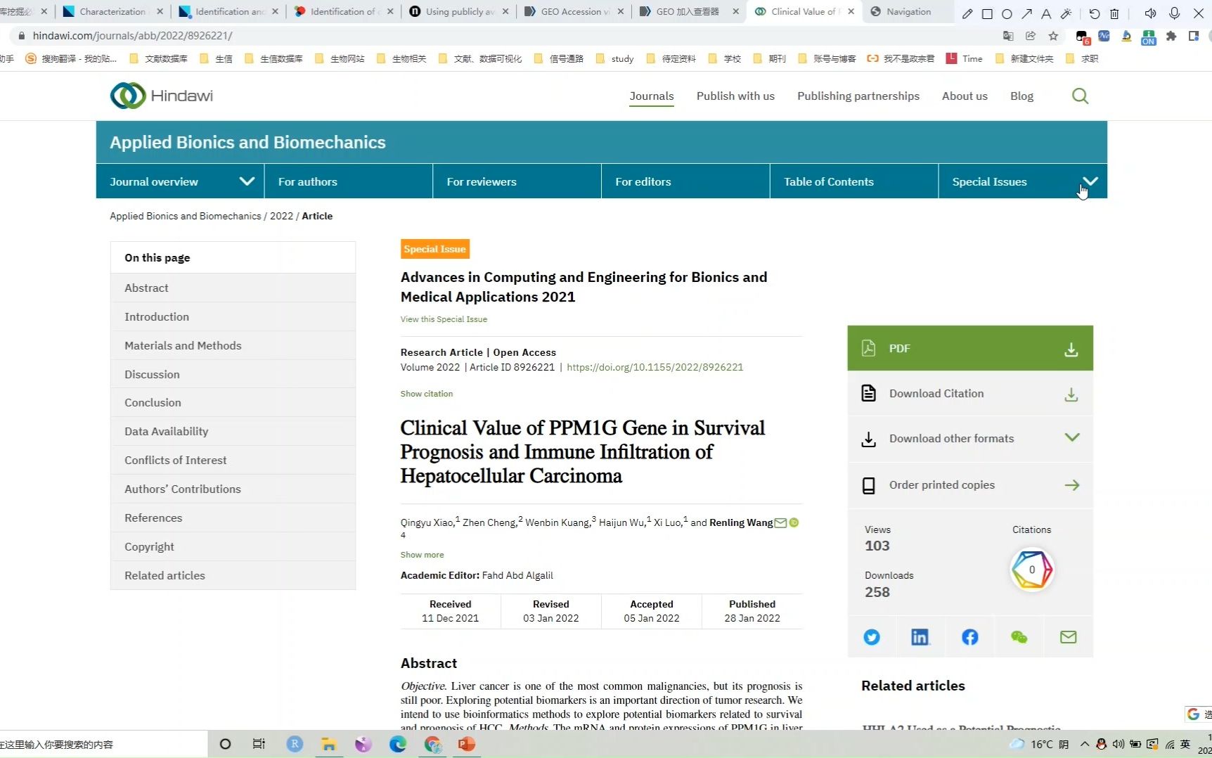
Task: Show citation for the article
Action: pos(427,394)
